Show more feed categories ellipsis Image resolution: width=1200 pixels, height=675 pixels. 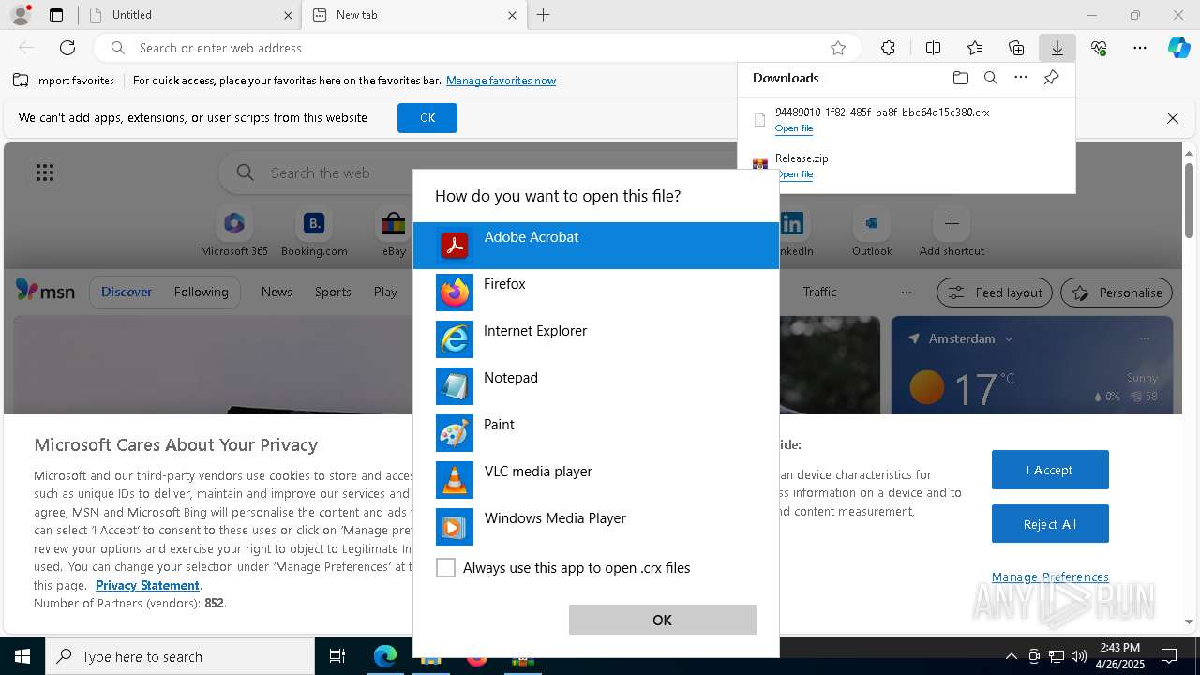(906, 292)
